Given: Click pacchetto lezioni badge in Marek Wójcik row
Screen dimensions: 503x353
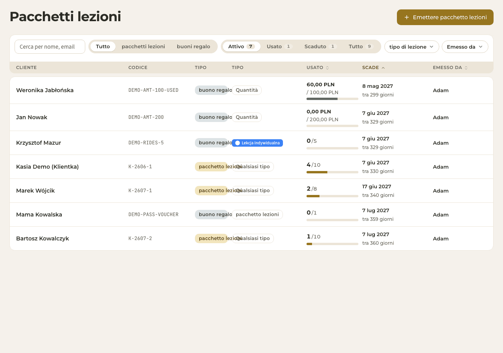Looking at the screenshot, I should tap(211, 191).
